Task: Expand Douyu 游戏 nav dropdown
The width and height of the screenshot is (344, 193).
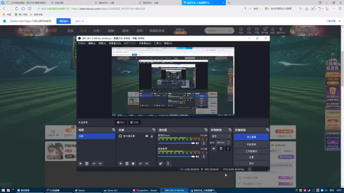Action: [x=126, y=30]
